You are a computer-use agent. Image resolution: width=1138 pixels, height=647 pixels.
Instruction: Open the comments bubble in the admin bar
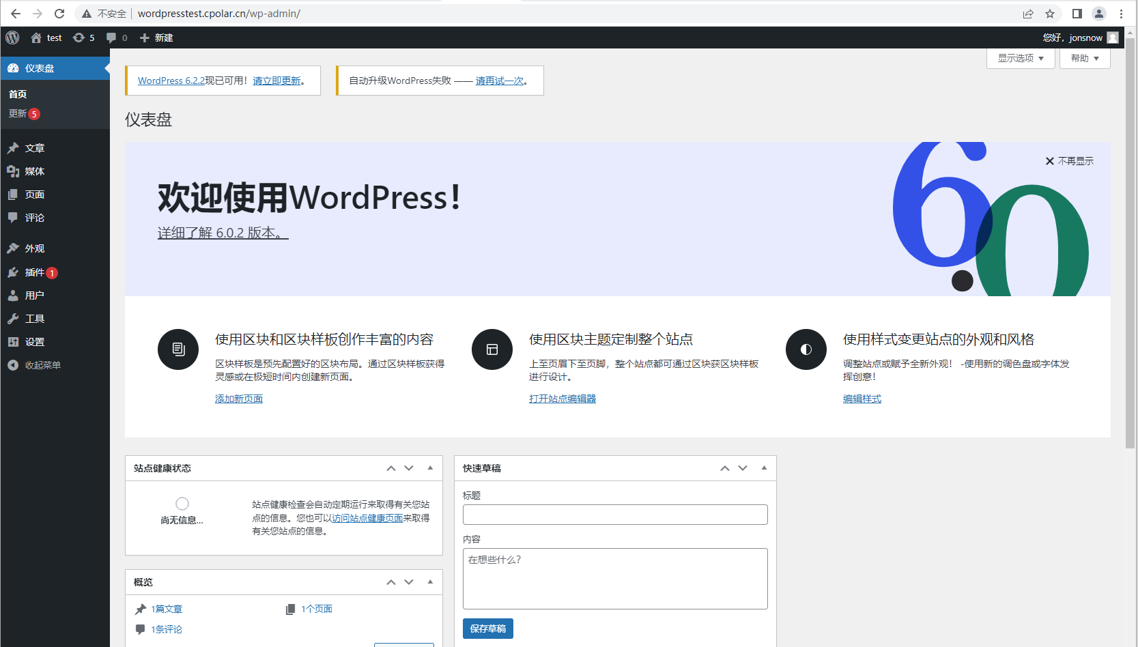117,38
